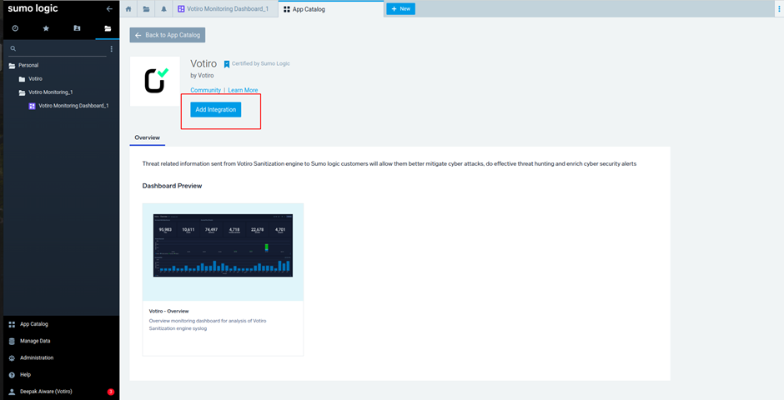Click the App Catalog grid icon in sidebar
784x400 pixels.
tap(12, 325)
